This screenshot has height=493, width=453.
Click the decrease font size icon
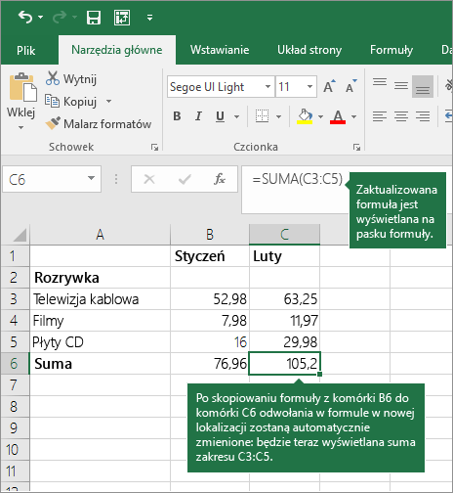click(351, 86)
